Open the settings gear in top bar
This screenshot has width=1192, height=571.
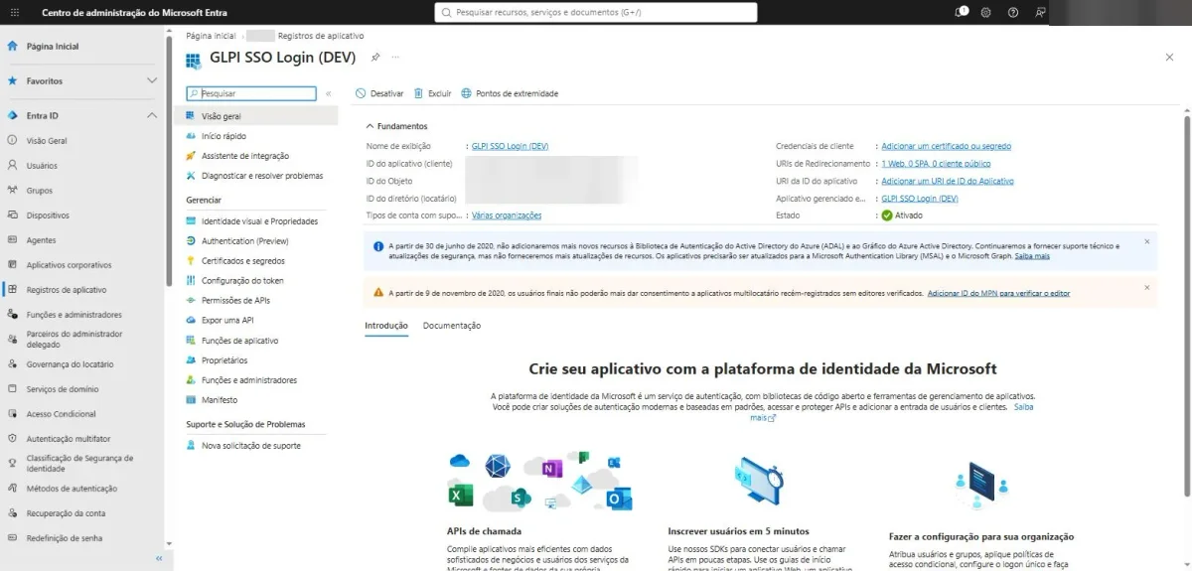tap(986, 12)
